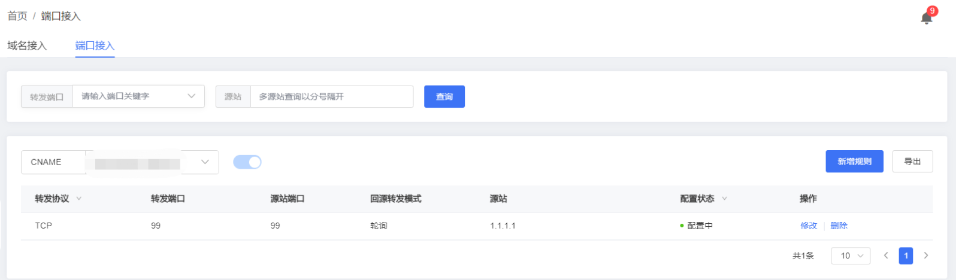Go to 首页 in the breadcrumb
The height and width of the screenshot is (280, 956).
click(x=17, y=16)
